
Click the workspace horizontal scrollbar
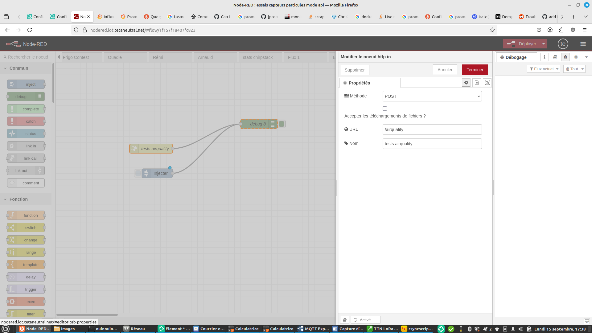[87, 315]
